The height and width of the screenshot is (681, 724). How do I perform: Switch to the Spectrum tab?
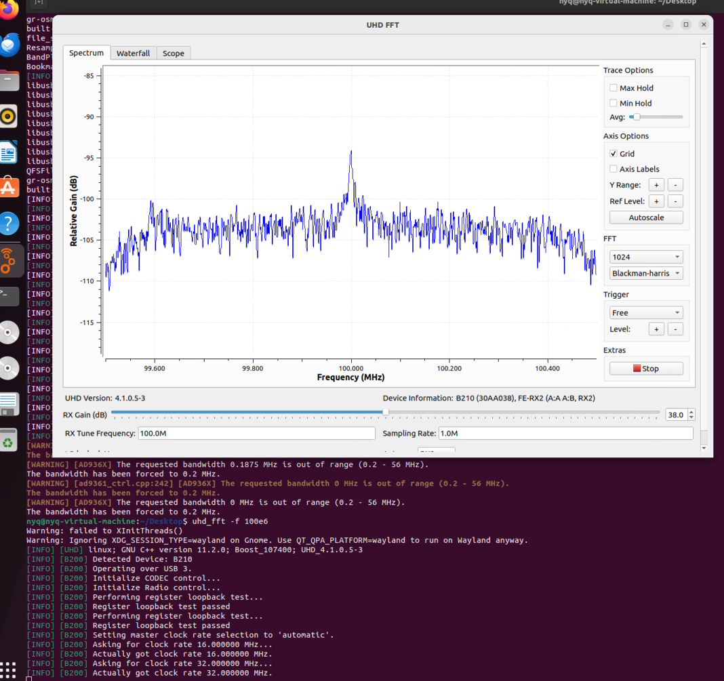point(86,53)
